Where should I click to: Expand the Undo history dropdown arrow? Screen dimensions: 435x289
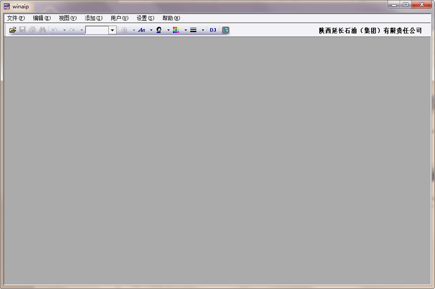pyautogui.click(x=64, y=30)
